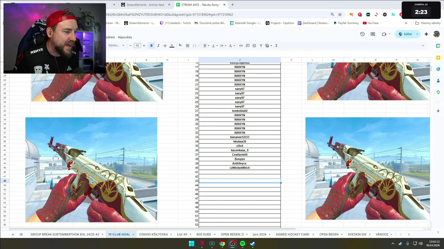444x249 pixels.
Task: Click the Sdílet share button
Action: tap(405, 34)
